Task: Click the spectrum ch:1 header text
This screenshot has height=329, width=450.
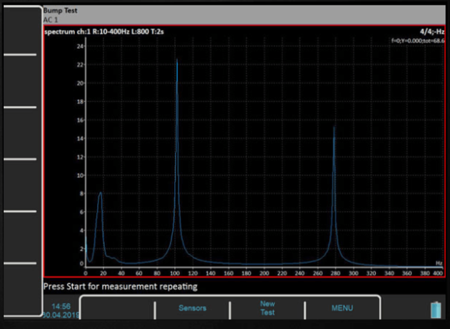Action: tap(104, 31)
